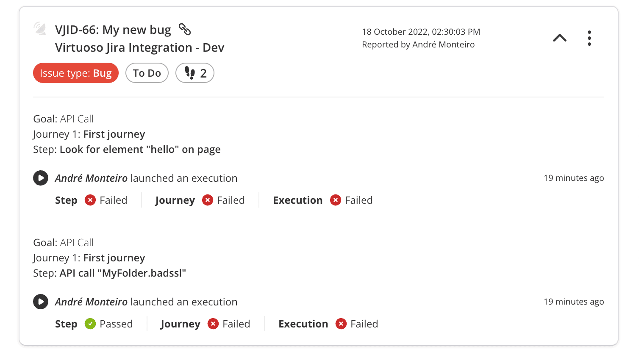Click the To Do status pill
639x355 pixels.
coord(147,73)
